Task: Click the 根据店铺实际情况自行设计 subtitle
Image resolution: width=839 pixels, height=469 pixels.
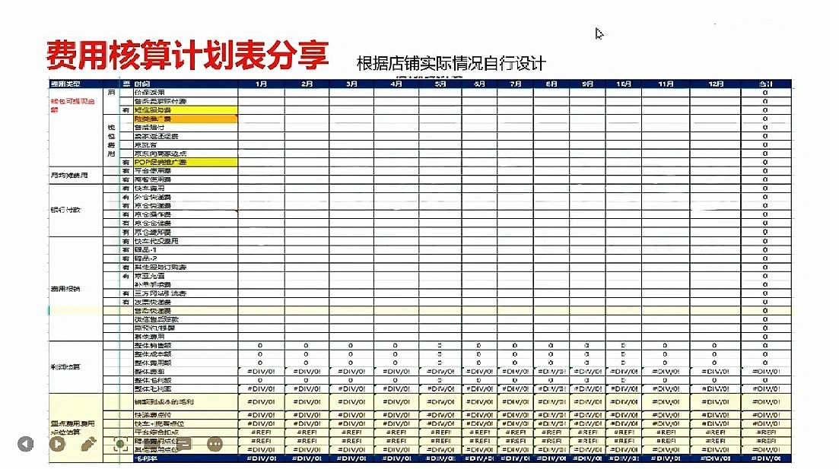Action: (451, 64)
